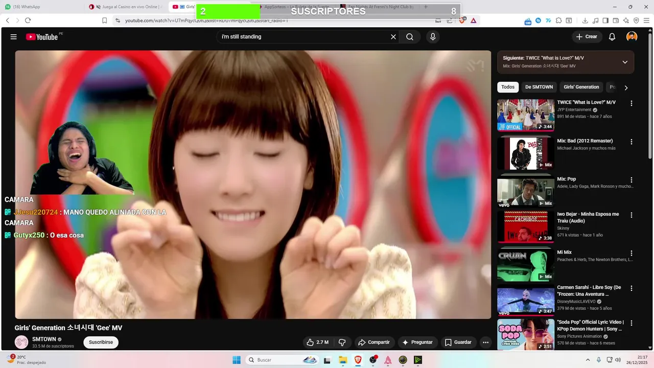Viewport: 654px width, 368px height.
Task: Open YouTube notifications bell
Action: click(x=612, y=37)
